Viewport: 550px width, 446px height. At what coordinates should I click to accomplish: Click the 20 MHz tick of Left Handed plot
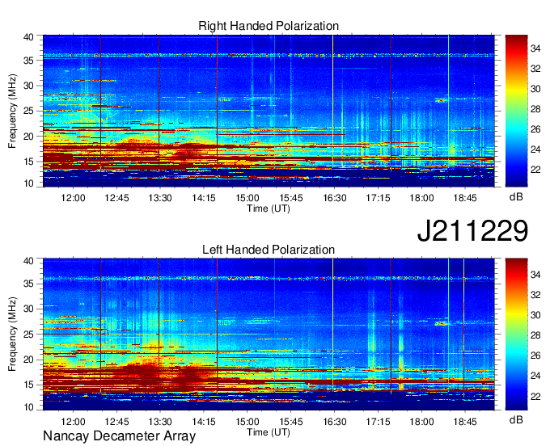click(x=28, y=360)
